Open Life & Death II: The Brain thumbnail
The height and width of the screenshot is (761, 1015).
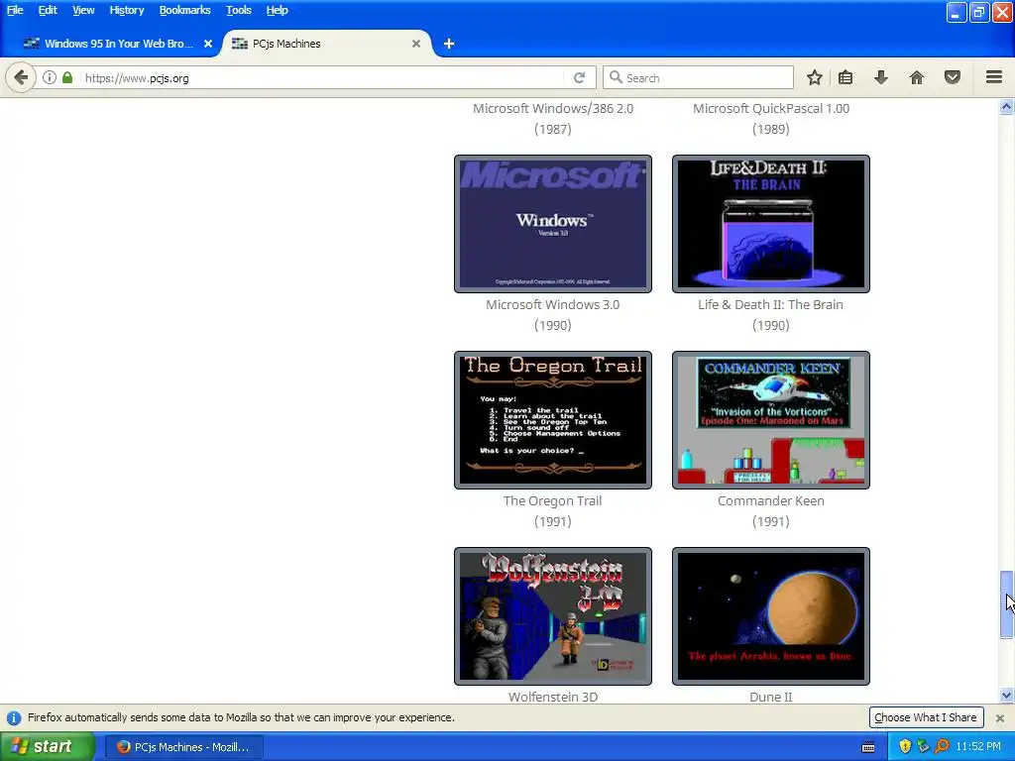(770, 224)
